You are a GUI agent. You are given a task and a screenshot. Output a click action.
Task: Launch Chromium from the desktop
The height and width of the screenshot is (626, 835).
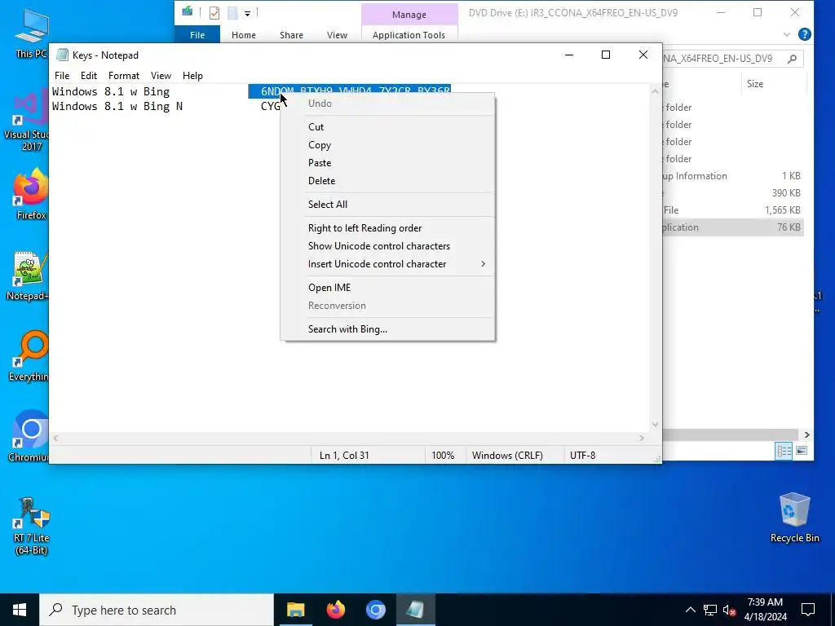[29, 435]
